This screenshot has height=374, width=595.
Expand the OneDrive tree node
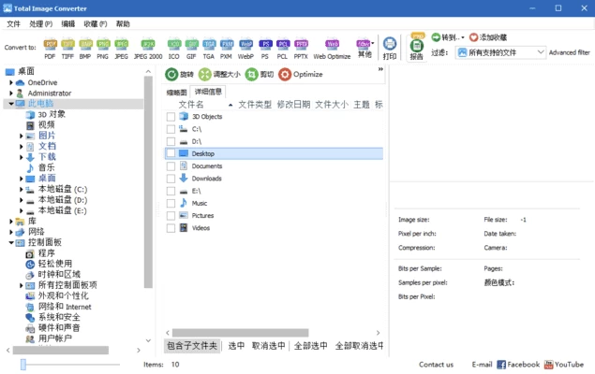[11, 82]
